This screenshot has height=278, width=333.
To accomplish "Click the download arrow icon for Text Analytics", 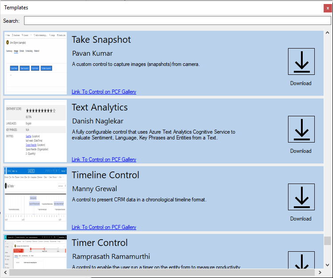I will click(301, 129).
